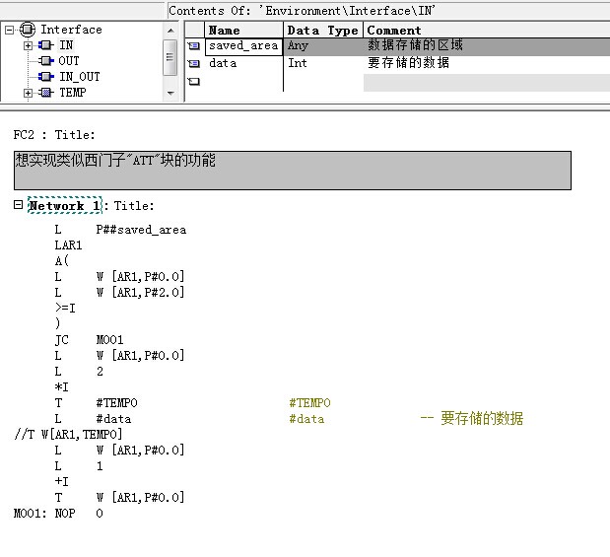Collapse Network 1 section
Viewport: 610px width, 557px height.
[x=18, y=205]
